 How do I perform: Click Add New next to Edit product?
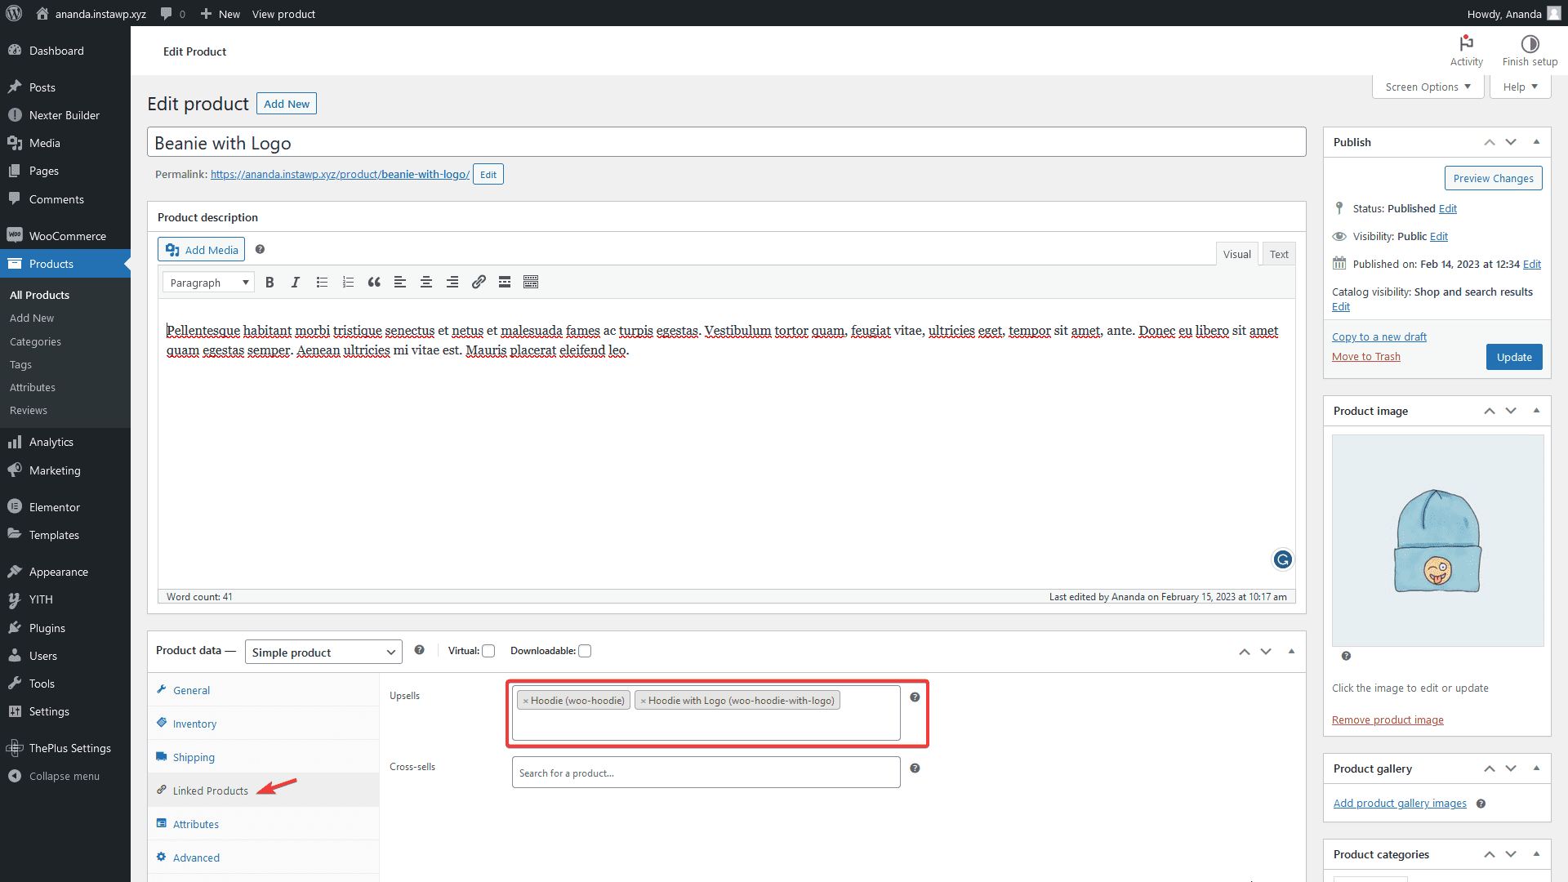click(287, 104)
